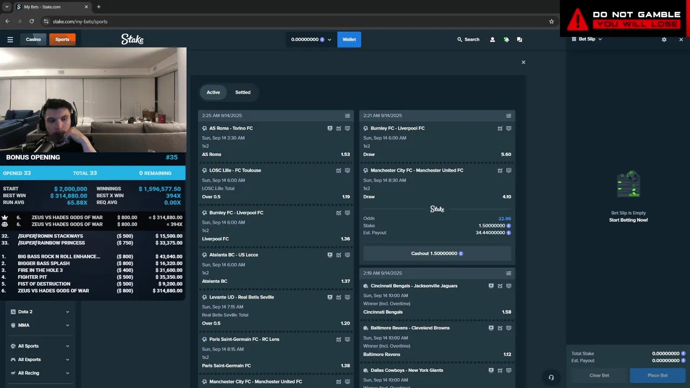Open live stream for Levante UD - Real Betis
Viewport: 690px width, 388px height.
[330, 297]
